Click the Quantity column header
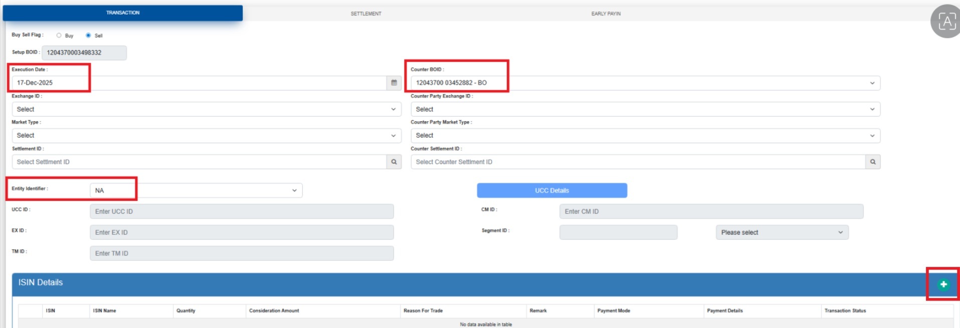The image size is (960, 328). tap(186, 311)
